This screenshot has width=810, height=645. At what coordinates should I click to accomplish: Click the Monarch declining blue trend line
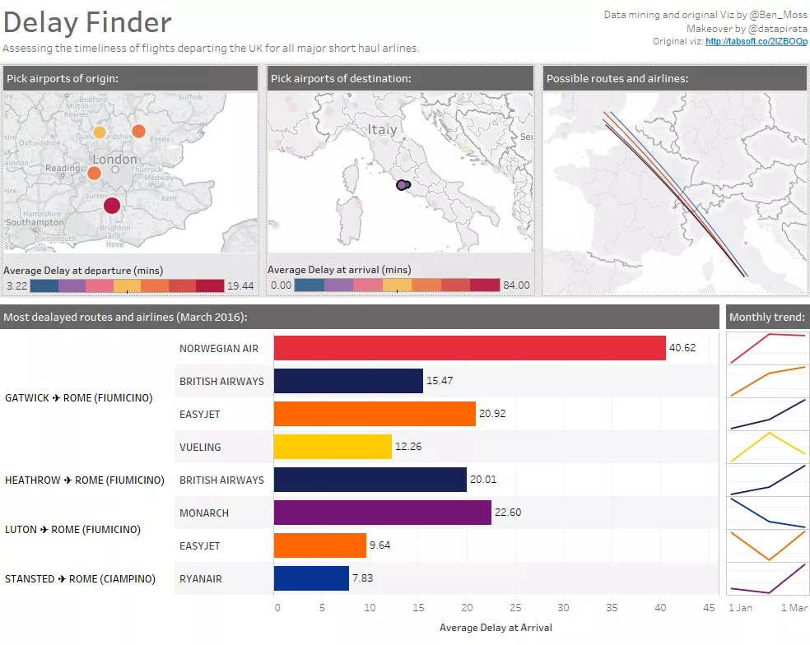[768, 513]
